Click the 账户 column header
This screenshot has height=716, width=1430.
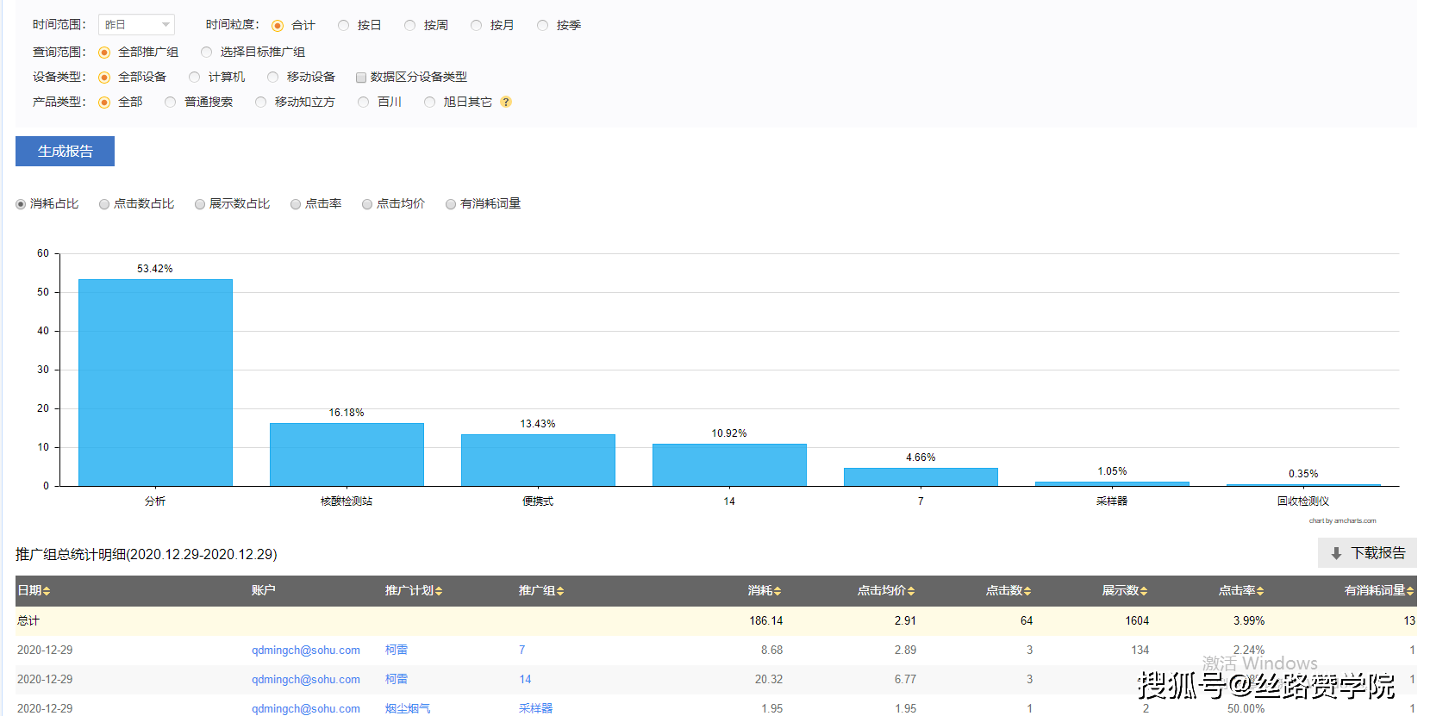click(263, 590)
